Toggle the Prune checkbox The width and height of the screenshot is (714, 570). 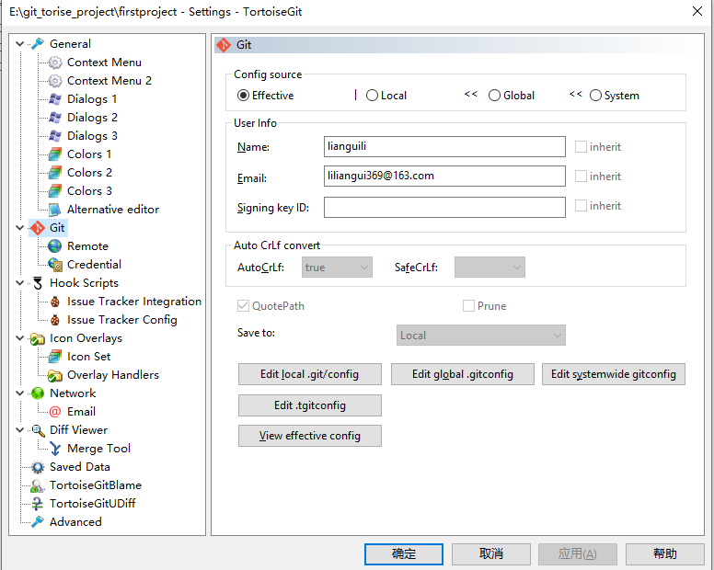pos(468,306)
